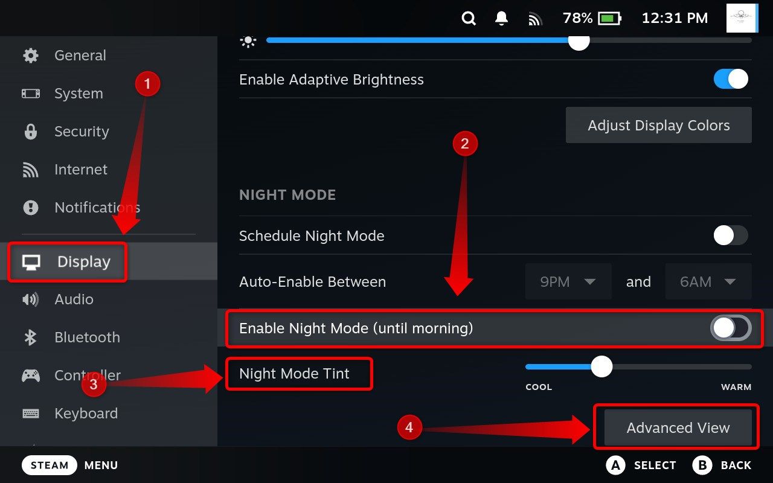773x483 pixels.
Task: Enable Night Mode until morning toggle
Action: (731, 328)
